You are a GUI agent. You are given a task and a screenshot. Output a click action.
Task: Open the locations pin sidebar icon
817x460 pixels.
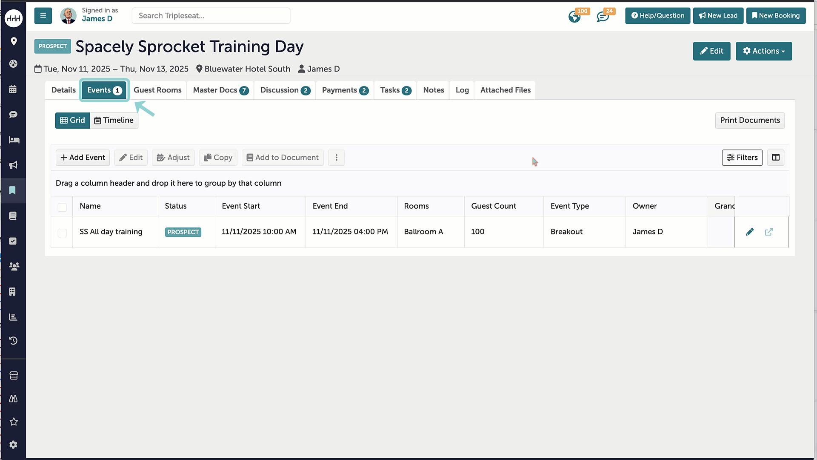click(14, 41)
